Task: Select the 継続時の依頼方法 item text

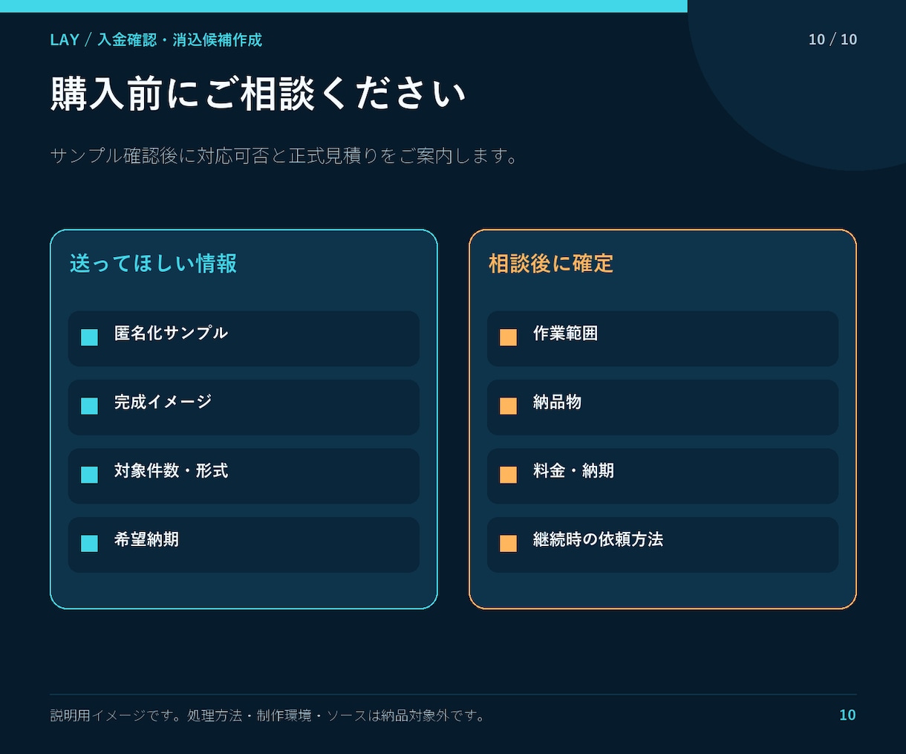Action: [x=598, y=539]
